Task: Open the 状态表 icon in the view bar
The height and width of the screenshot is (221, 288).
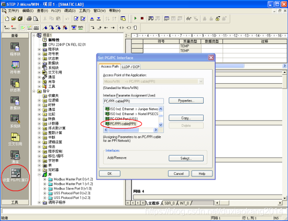Action: click(x=15, y=85)
